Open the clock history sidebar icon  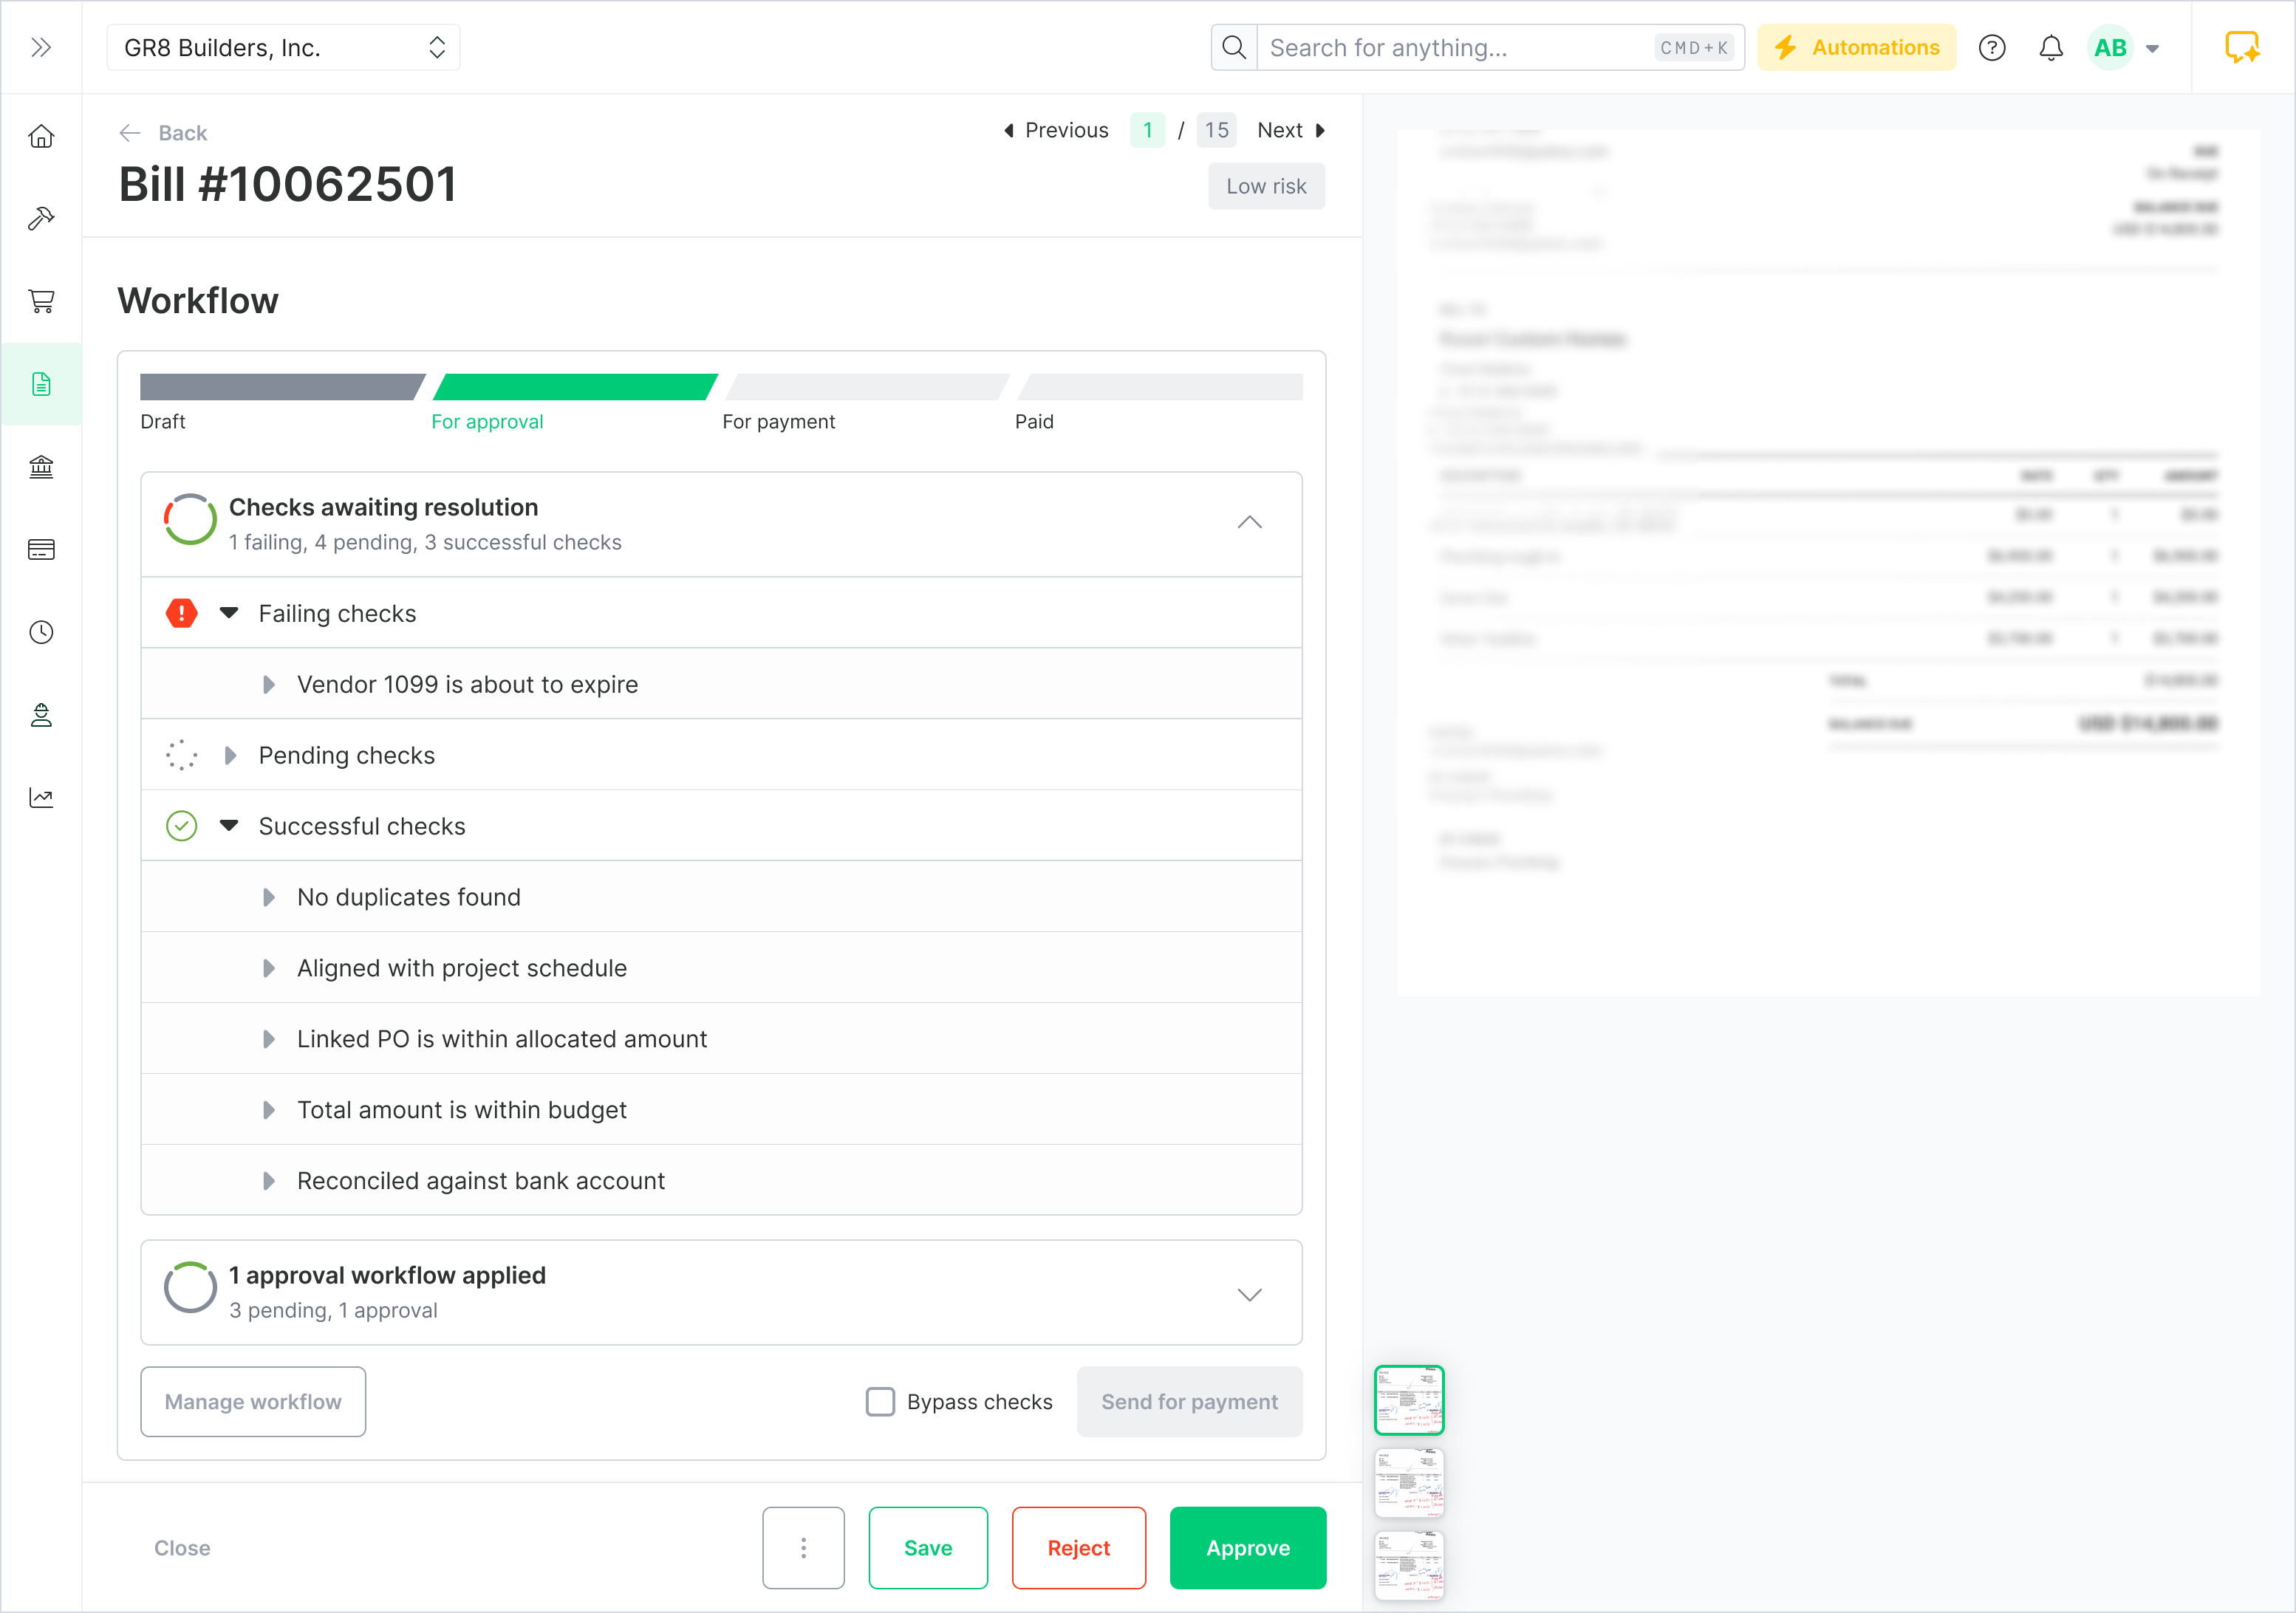tap(41, 632)
